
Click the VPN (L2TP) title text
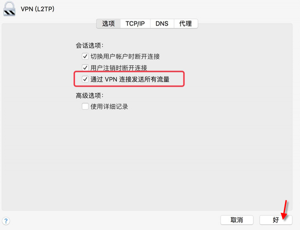point(37,9)
